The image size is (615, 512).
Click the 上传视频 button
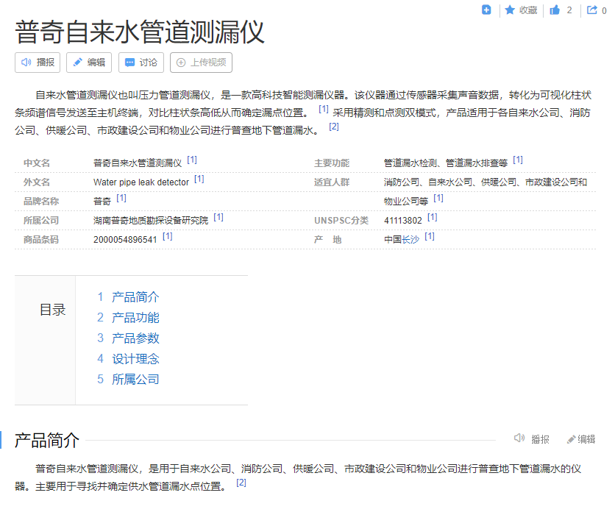point(202,63)
